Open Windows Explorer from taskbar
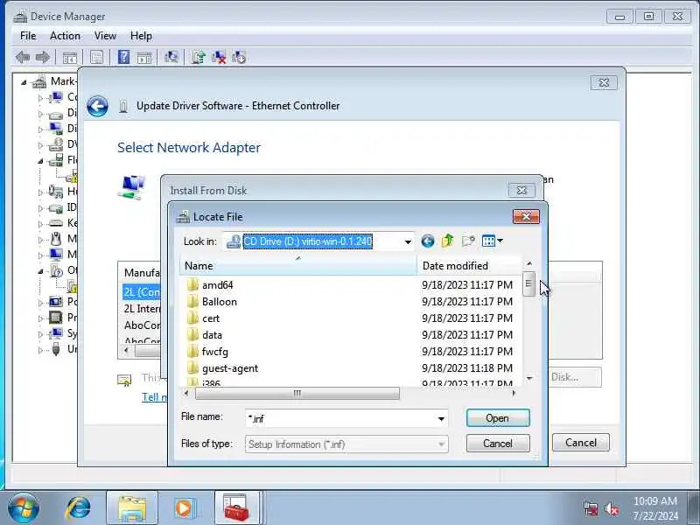Viewport: 700px width, 525px height. pyautogui.click(x=132, y=508)
